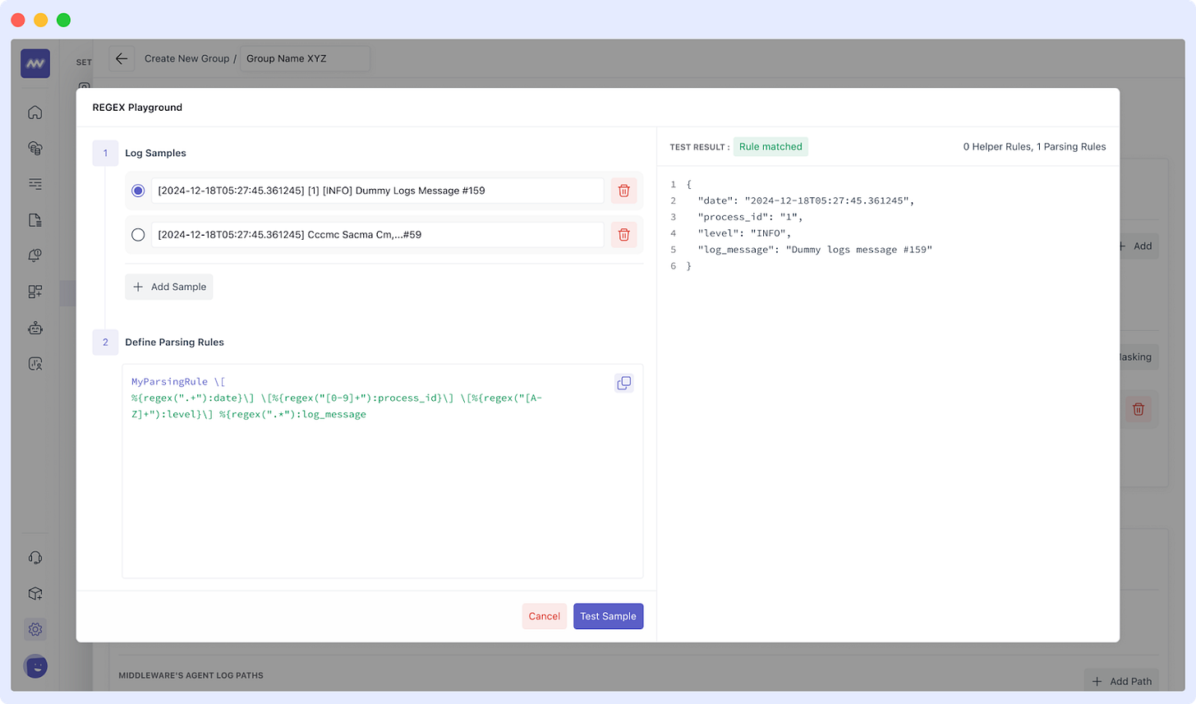Copy the parsing rule with copy icon
The width and height of the screenshot is (1196, 704).
click(x=624, y=383)
